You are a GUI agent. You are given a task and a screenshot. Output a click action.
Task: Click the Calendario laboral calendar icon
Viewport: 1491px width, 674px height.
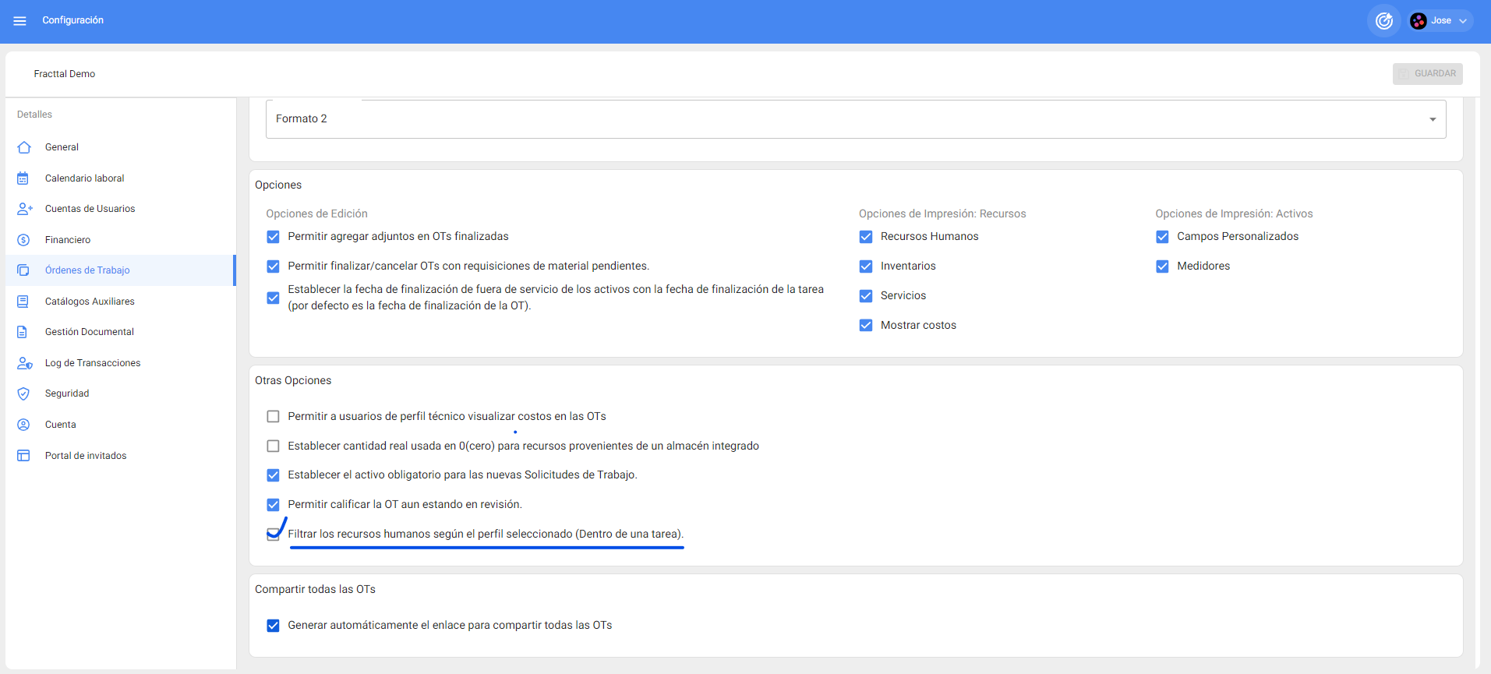pyautogui.click(x=23, y=178)
